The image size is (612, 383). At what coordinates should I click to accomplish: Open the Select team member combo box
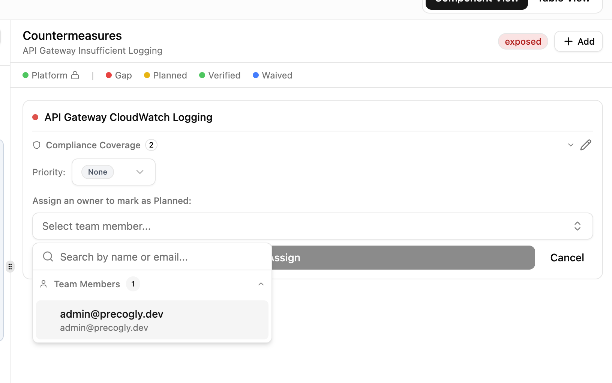click(x=313, y=226)
